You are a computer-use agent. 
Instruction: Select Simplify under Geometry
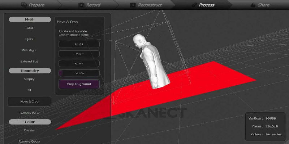click(x=29, y=79)
